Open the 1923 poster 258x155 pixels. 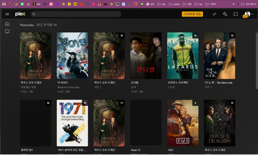(183, 123)
